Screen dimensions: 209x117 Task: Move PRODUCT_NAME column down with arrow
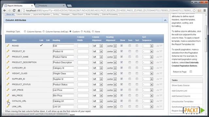tap(161, 57)
